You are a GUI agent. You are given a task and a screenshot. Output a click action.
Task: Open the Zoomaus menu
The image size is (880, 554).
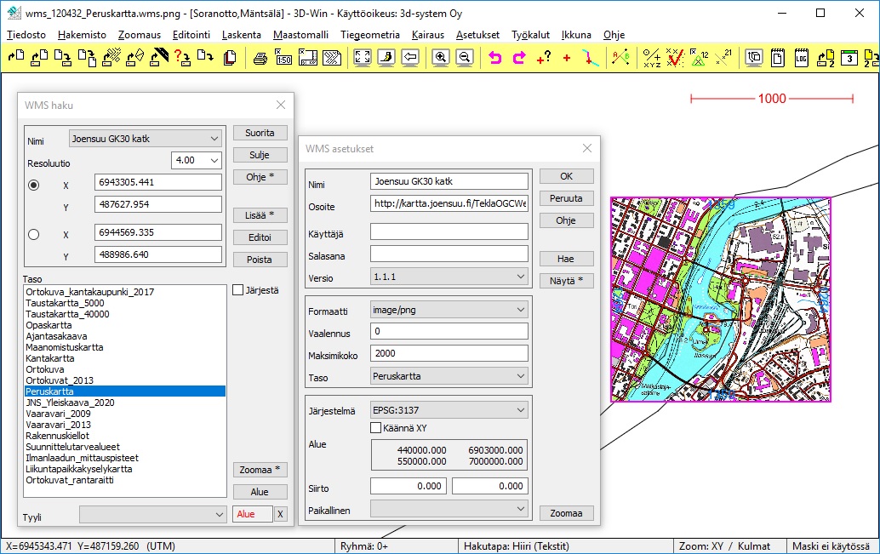pos(140,35)
